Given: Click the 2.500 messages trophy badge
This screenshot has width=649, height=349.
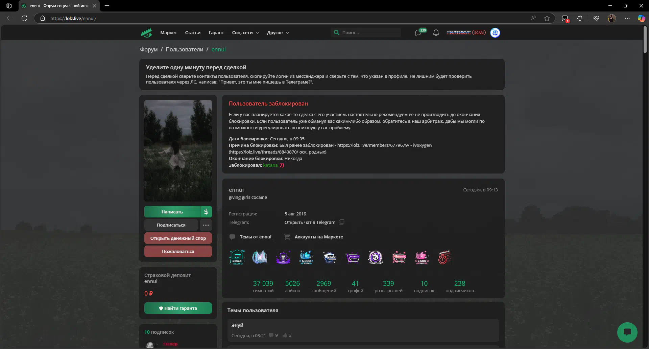Looking at the screenshot, I should pos(329,257).
